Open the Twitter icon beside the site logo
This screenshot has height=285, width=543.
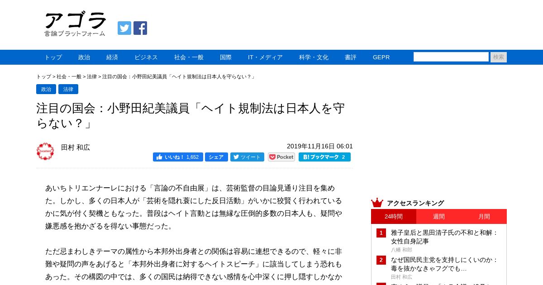124,28
